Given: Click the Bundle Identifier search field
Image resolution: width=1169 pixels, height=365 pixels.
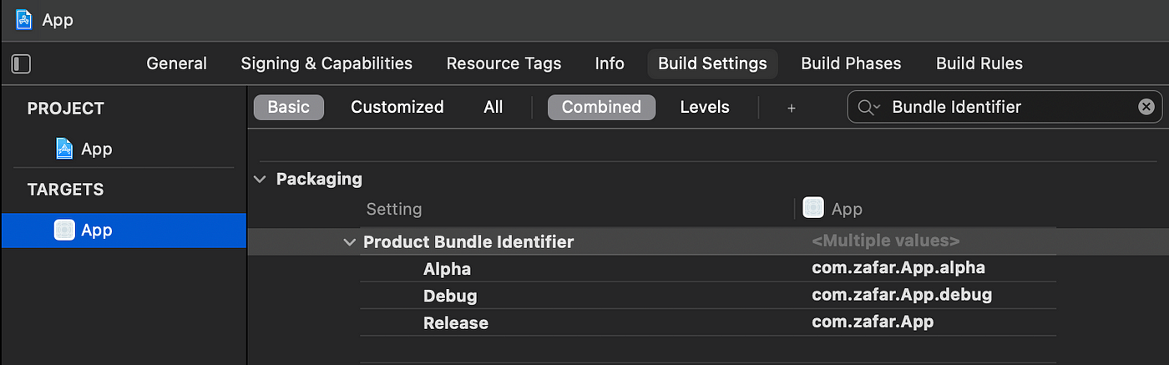Looking at the screenshot, I should click(x=1005, y=107).
